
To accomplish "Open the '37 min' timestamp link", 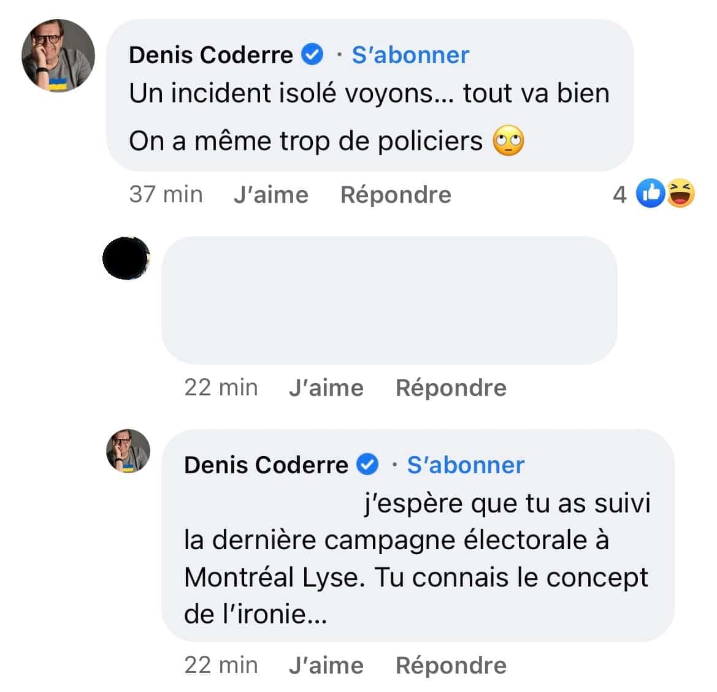I will pos(166,195).
